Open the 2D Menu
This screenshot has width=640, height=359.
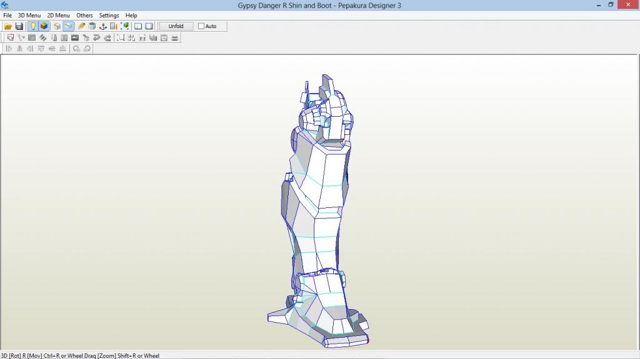click(x=58, y=16)
